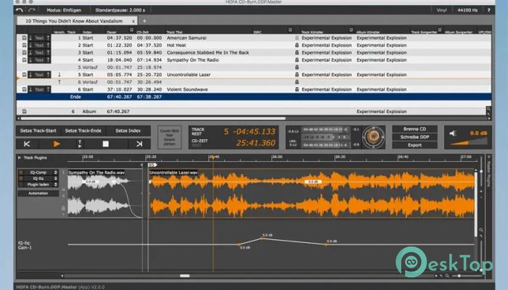Image resolution: width=508 pixels, height=290 pixels.
Task: Add a new project tab with plus
Action: pyautogui.click(x=144, y=21)
